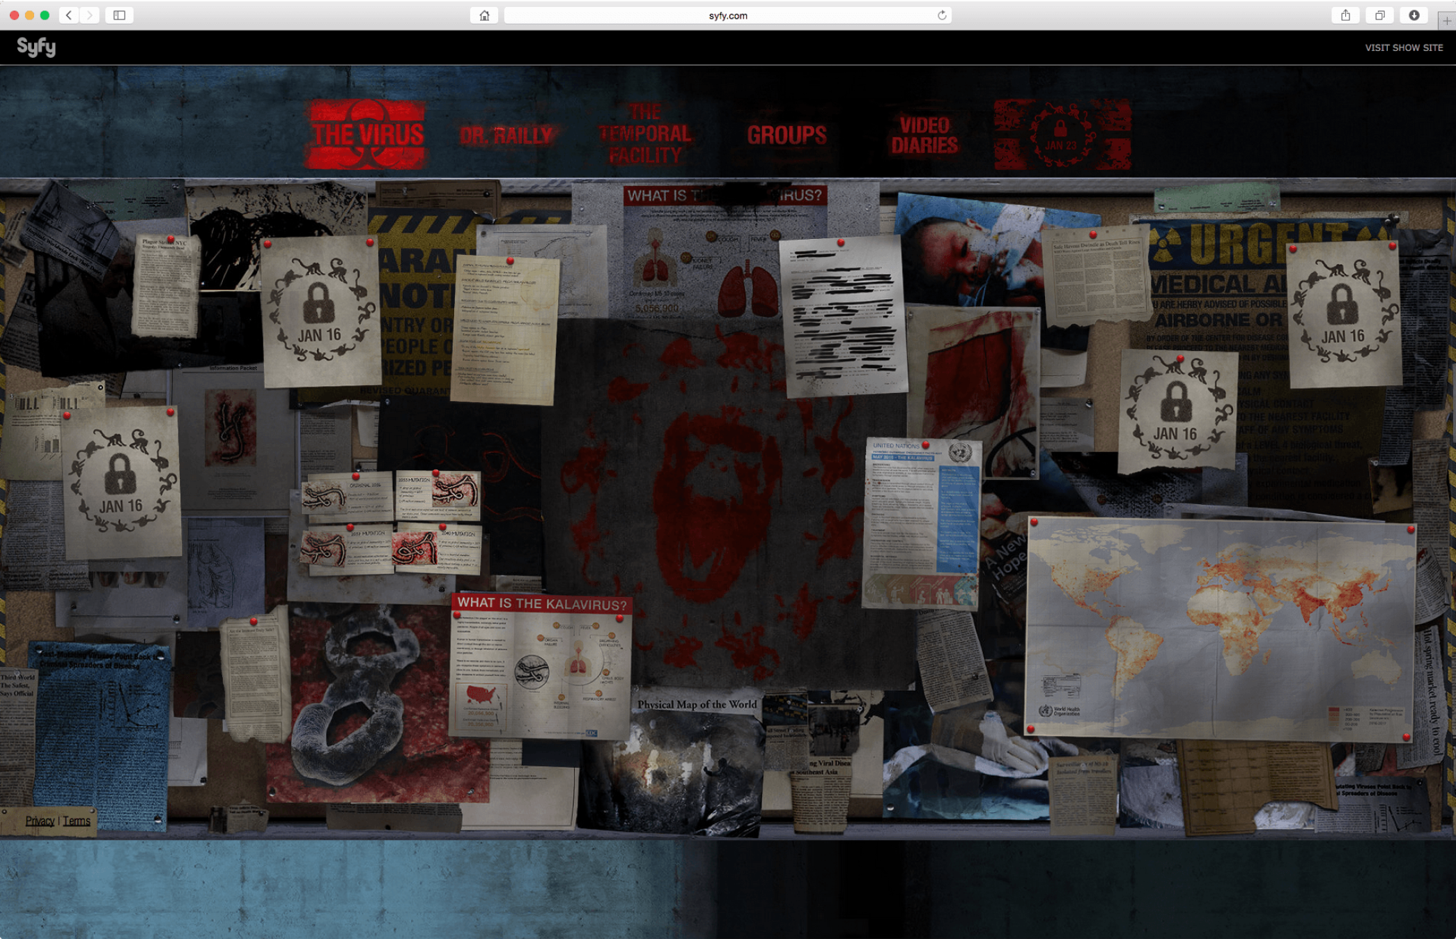Open the Groups section
The height and width of the screenshot is (939, 1456).
coord(787,135)
